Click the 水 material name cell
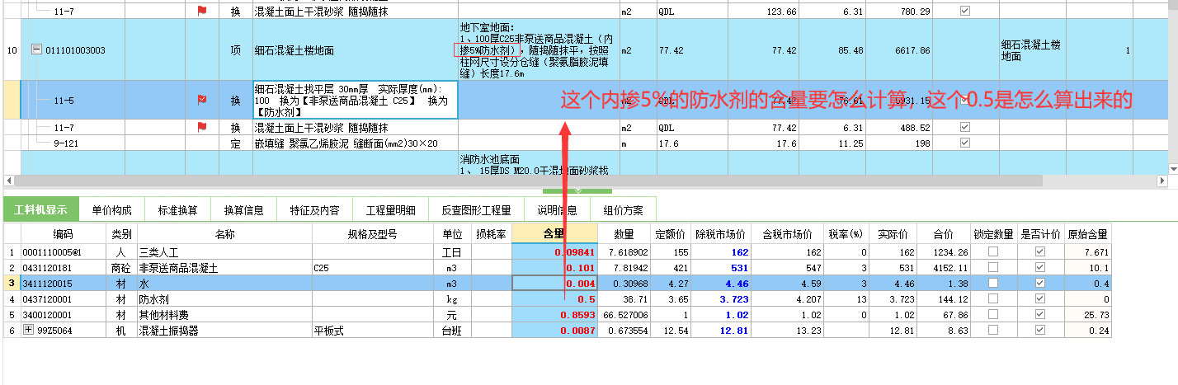The height and width of the screenshot is (385, 1178). point(224,283)
